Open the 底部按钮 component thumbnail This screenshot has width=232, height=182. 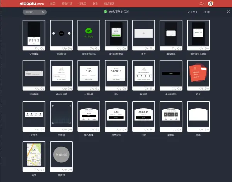coord(61,33)
